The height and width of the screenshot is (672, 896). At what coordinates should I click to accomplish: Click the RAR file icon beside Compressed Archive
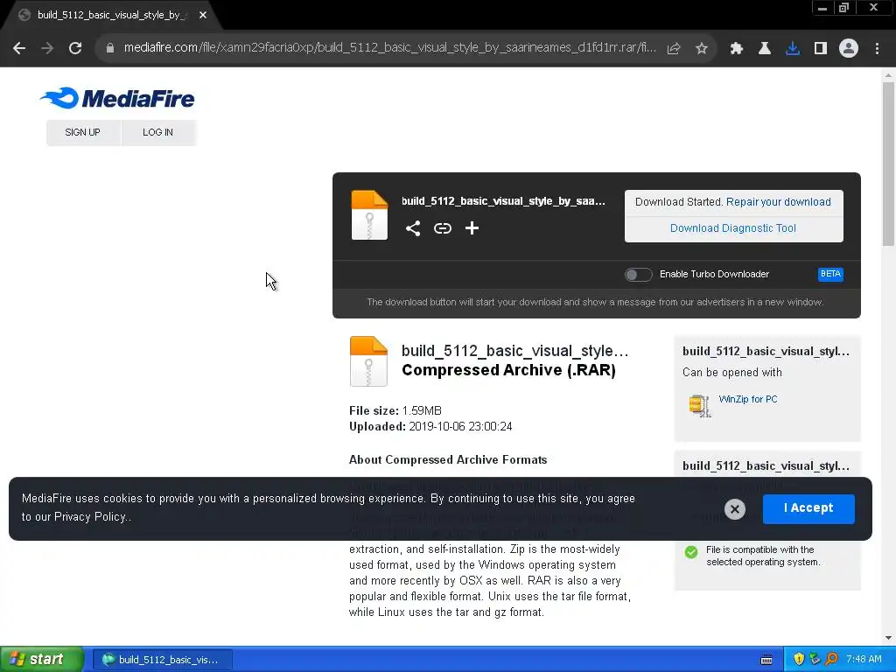tap(368, 361)
